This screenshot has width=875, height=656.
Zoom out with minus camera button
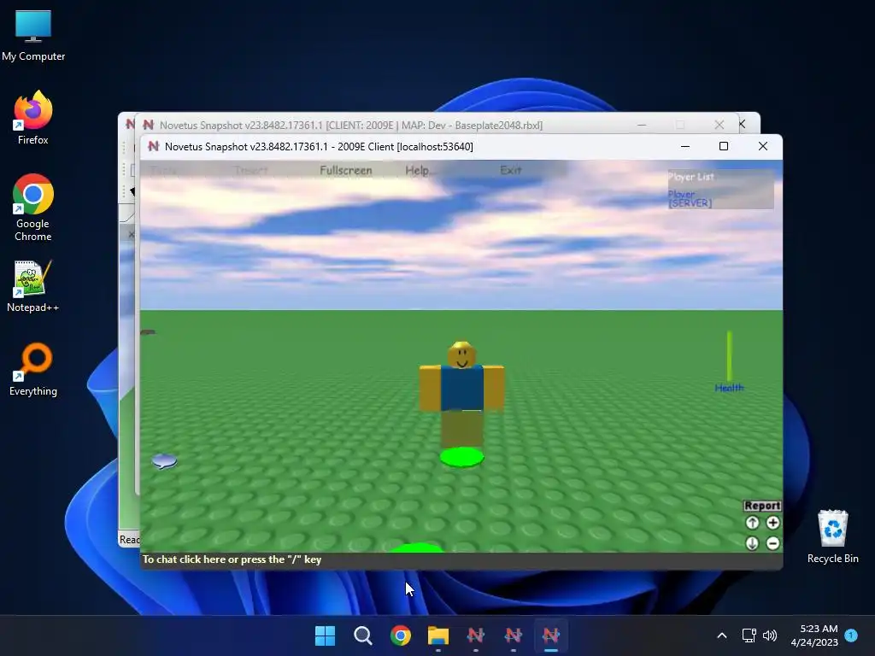pyautogui.click(x=772, y=543)
